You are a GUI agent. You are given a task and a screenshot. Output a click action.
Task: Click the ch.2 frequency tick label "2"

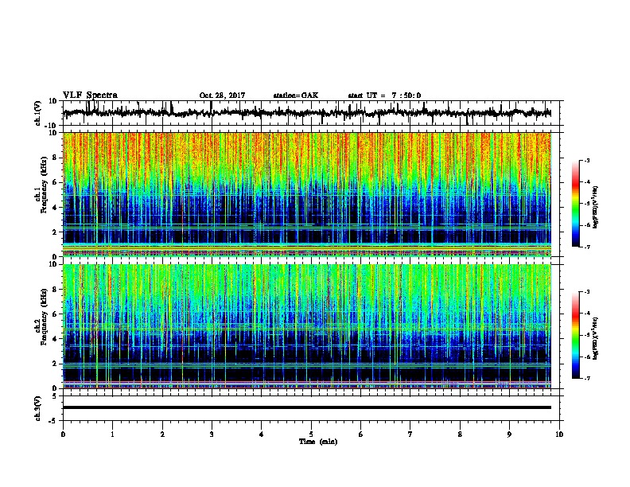point(55,364)
